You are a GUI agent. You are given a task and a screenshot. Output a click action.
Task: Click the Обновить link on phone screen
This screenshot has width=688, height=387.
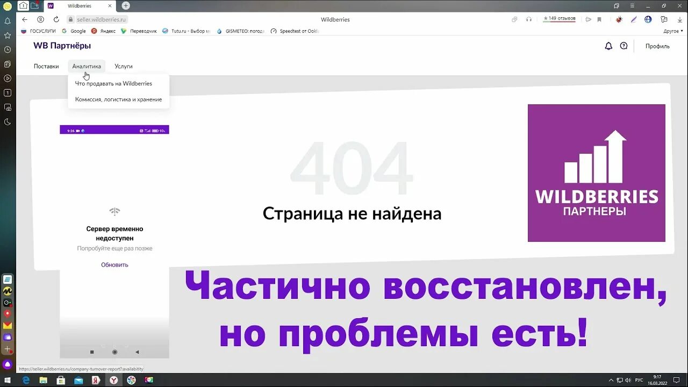114,265
